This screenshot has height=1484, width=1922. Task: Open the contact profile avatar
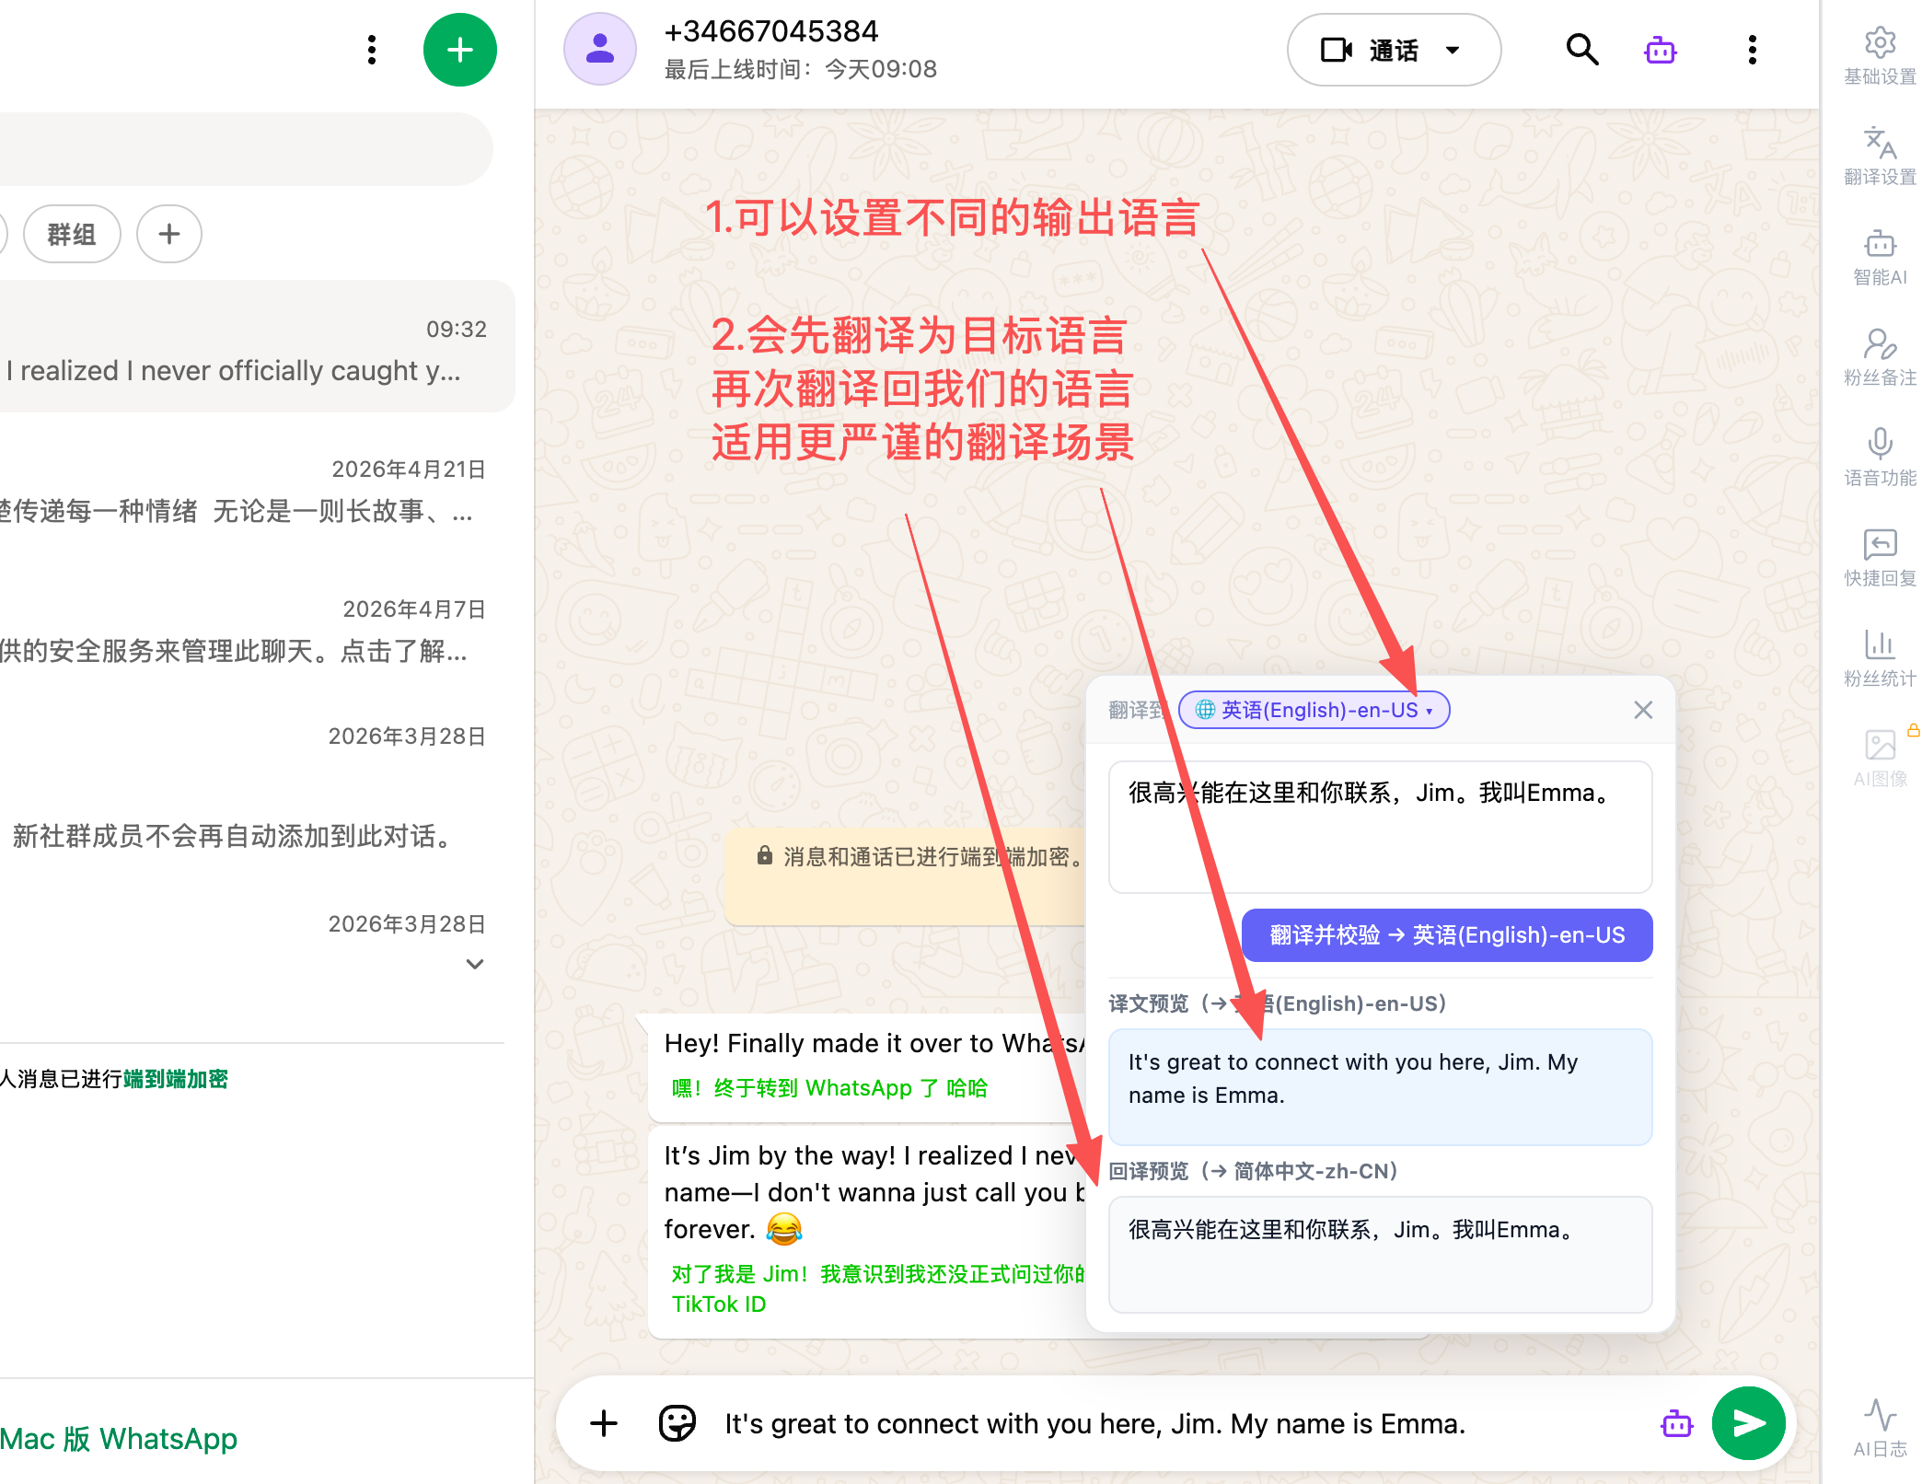(600, 50)
